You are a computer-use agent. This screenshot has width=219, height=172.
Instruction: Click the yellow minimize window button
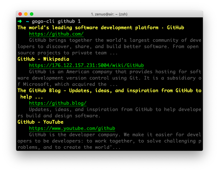[x=26, y=14]
